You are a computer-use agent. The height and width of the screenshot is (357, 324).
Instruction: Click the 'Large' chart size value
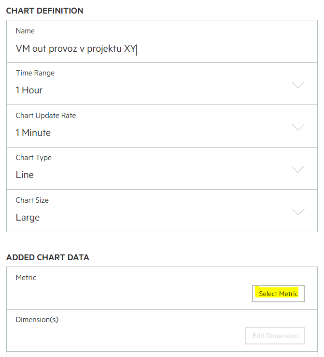point(28,217)
